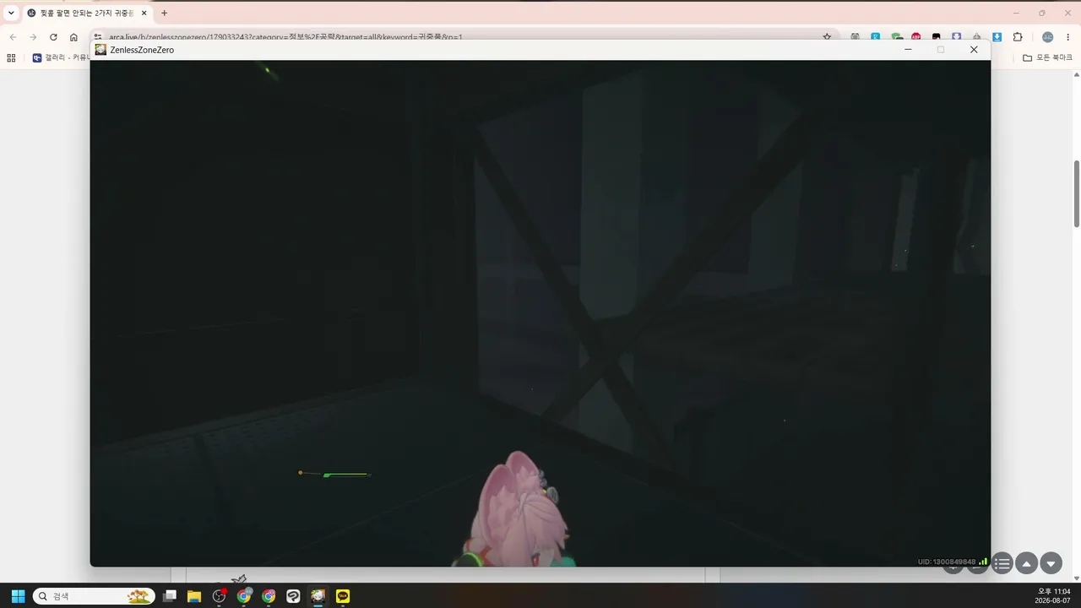Click the Chrome page vertical scrollbar thumb

tap(1077, 193)
